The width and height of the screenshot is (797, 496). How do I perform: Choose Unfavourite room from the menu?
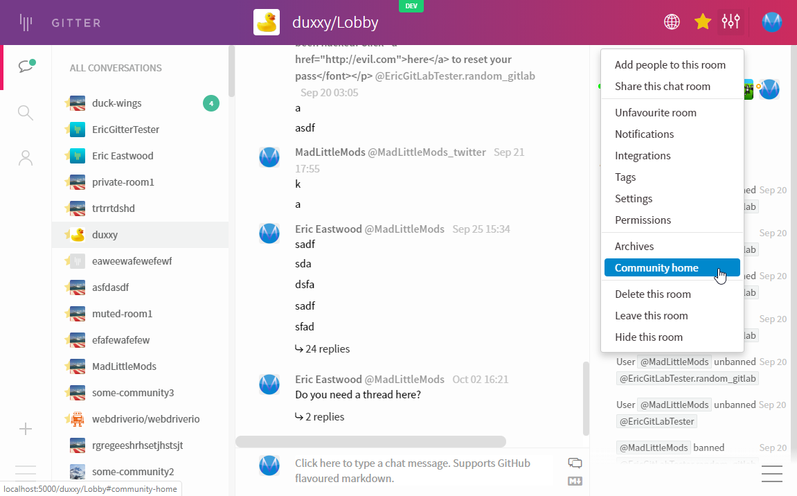coord(672,112)
